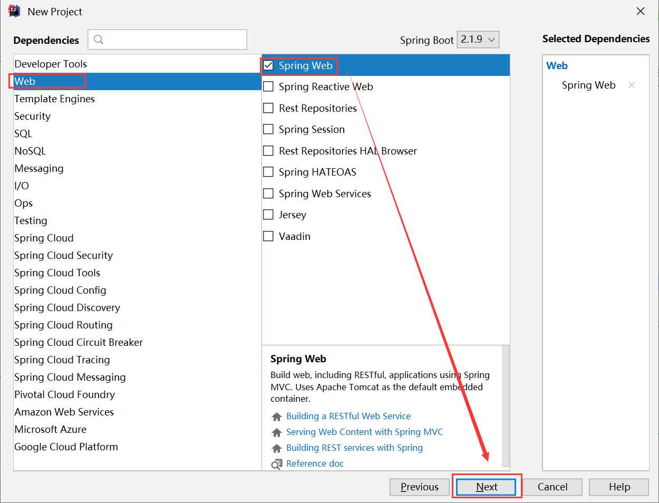Image resolution: width=659 pixels, height=503 pixels.
Task: Select Spring Cloud Discovery category
Action: [x=138, y=307]
